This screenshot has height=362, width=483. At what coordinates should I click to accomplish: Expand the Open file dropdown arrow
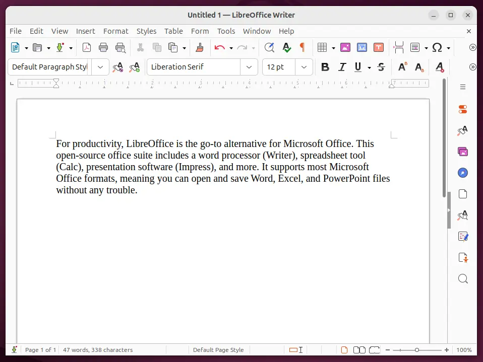tap(48, 48)
